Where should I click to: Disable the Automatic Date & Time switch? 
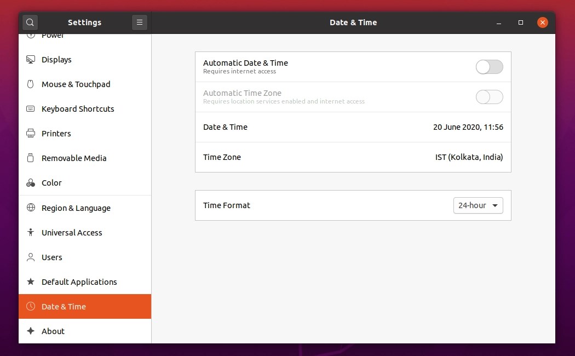(489, 67)
